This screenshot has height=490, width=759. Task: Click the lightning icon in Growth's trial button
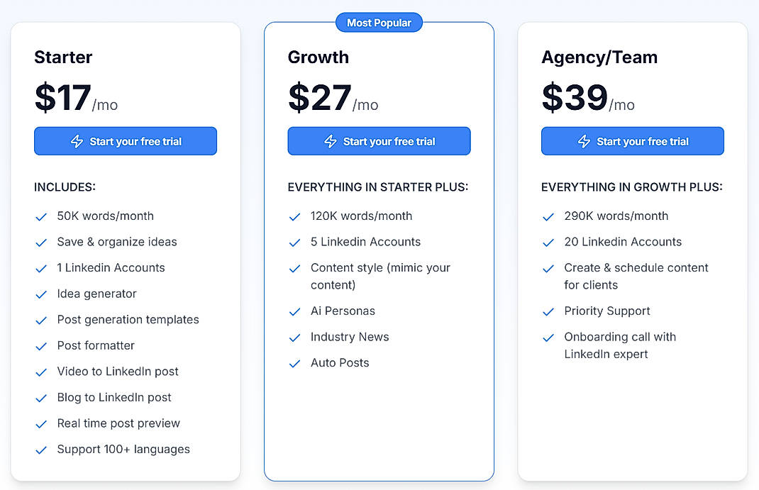point(331,141)
